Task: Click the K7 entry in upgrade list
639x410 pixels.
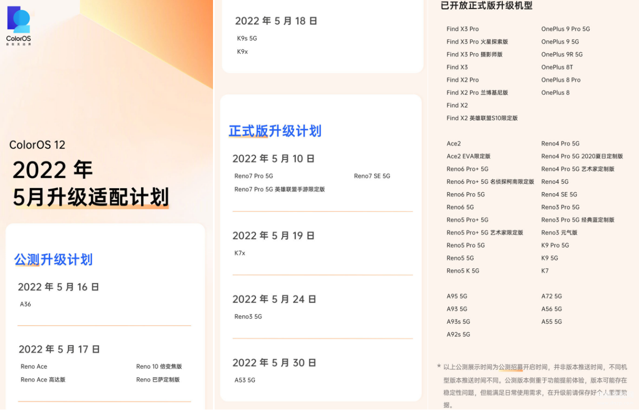Action: [545, 271]
